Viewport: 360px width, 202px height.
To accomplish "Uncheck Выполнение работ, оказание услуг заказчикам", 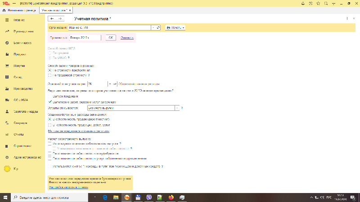I will click(x=50, y=102).
